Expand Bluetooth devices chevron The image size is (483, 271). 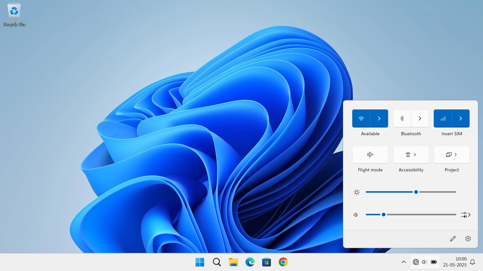(420, 118)
